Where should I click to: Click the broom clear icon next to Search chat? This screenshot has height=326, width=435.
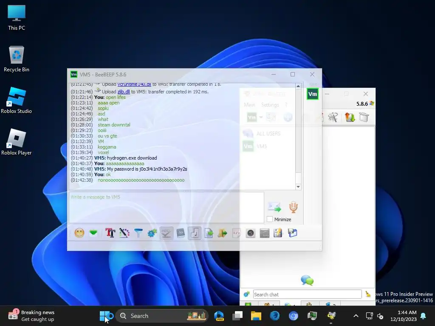(x=368, y=294)
